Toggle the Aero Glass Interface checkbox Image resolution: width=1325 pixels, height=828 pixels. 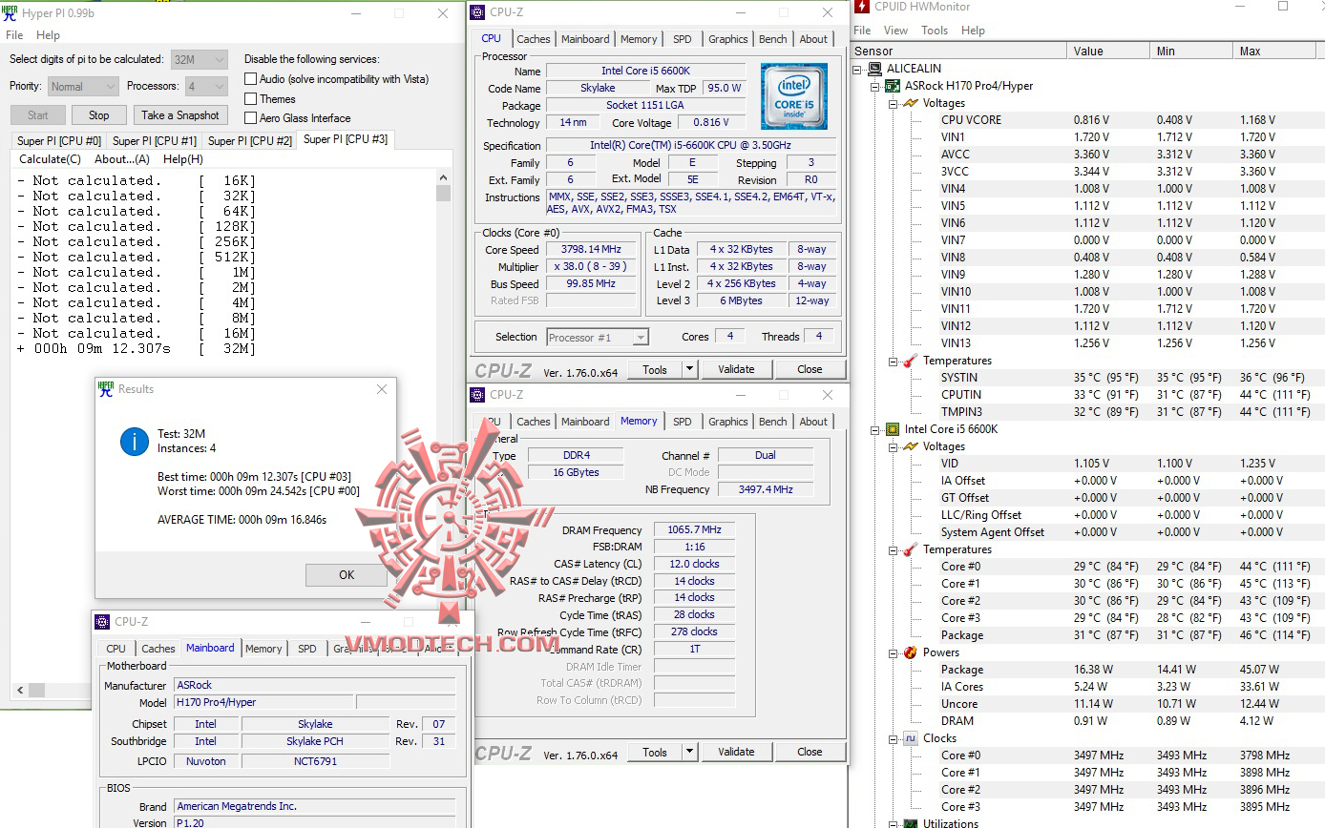tap(251, 118)
